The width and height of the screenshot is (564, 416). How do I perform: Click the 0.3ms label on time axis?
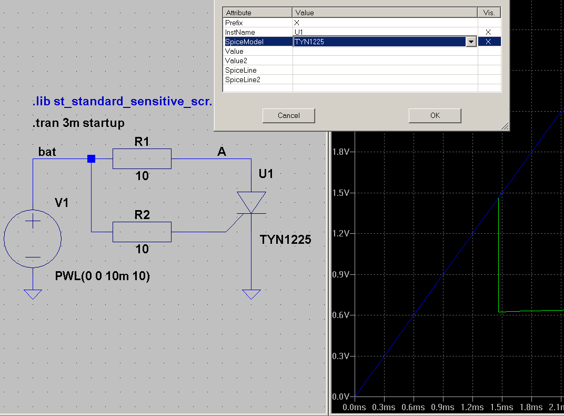(384, 408)
